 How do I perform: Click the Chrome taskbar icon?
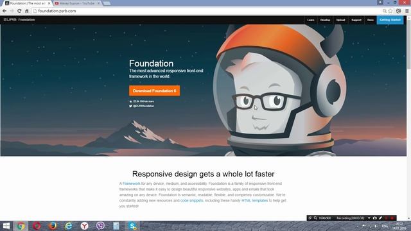click(x=21, y=226)
